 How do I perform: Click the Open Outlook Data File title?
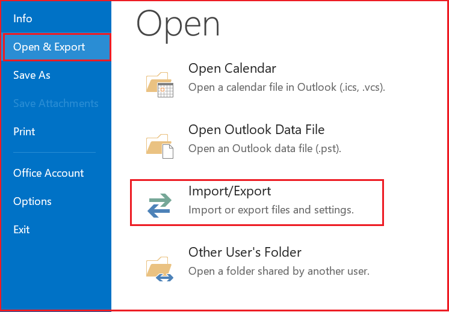256,130
